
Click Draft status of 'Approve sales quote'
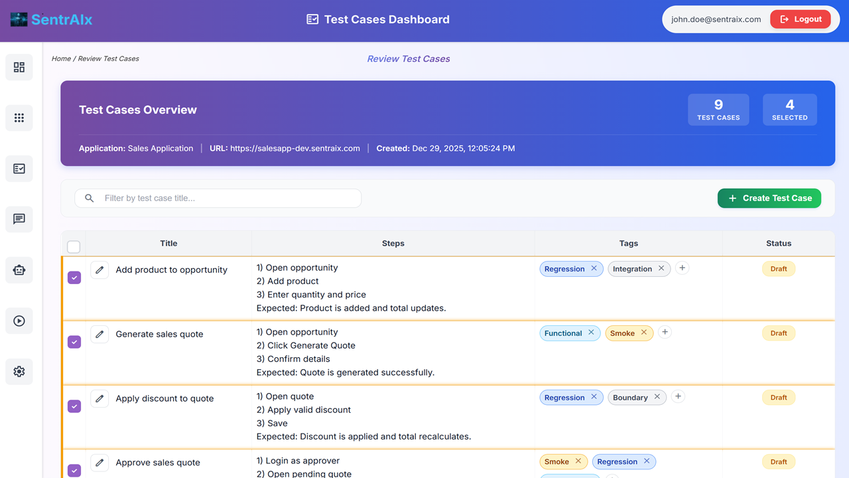(779, 462)
